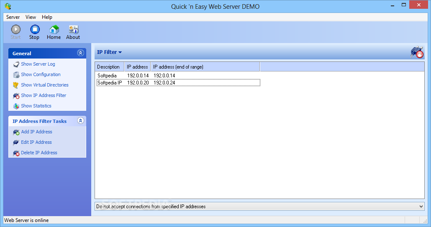431x227 pixels.
Task: Click the Add IP Address icon
Action: coord(16,132)
